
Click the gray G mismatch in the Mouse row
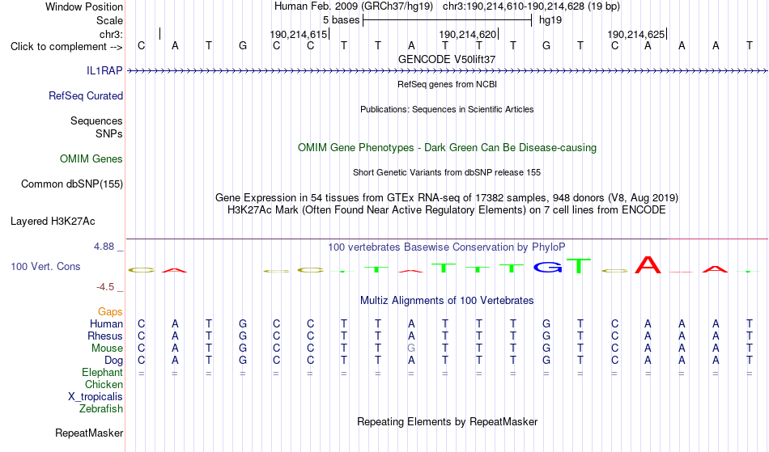(411, 349)
